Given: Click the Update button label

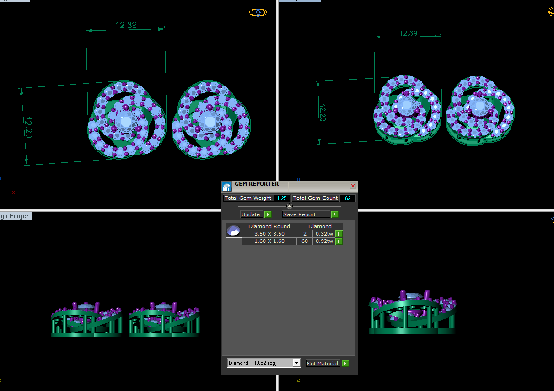Looking at the screenshot, I should point(251,214).
